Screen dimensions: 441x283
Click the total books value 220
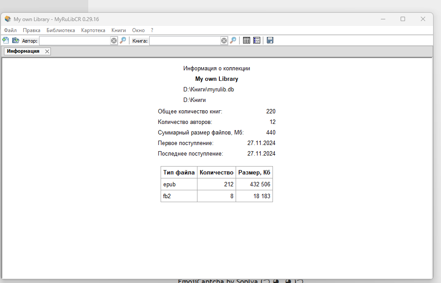coord(271,112)
